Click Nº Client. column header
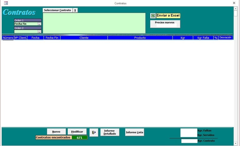 click(21, 38)
